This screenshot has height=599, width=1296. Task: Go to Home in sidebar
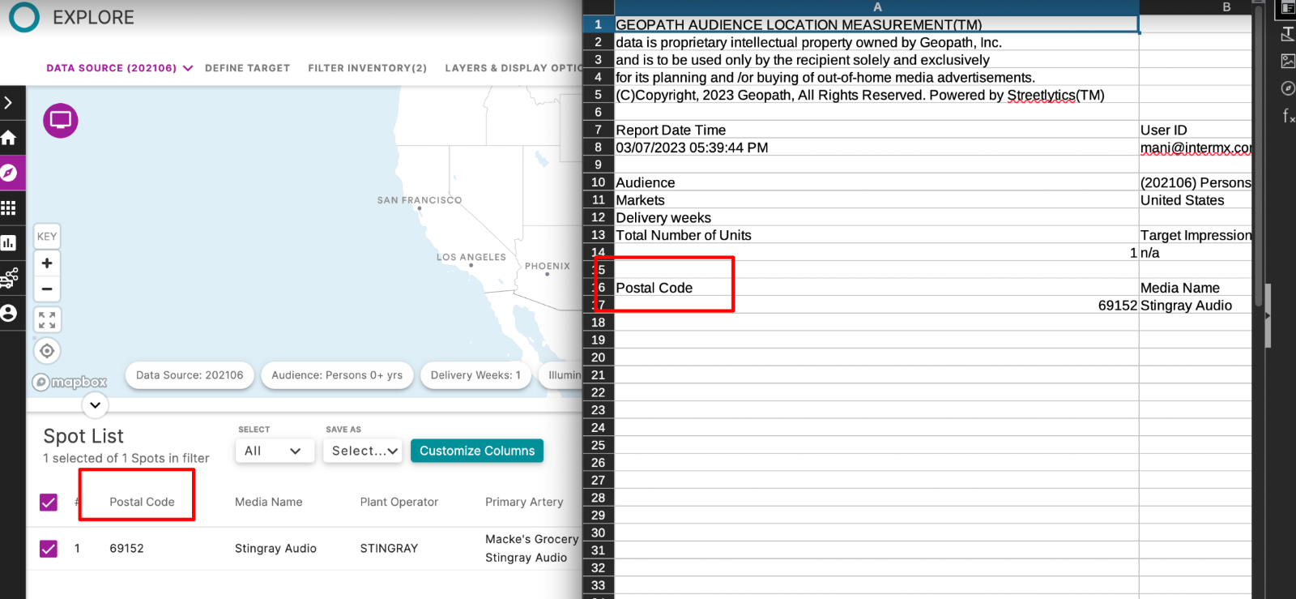click(9, 138)
